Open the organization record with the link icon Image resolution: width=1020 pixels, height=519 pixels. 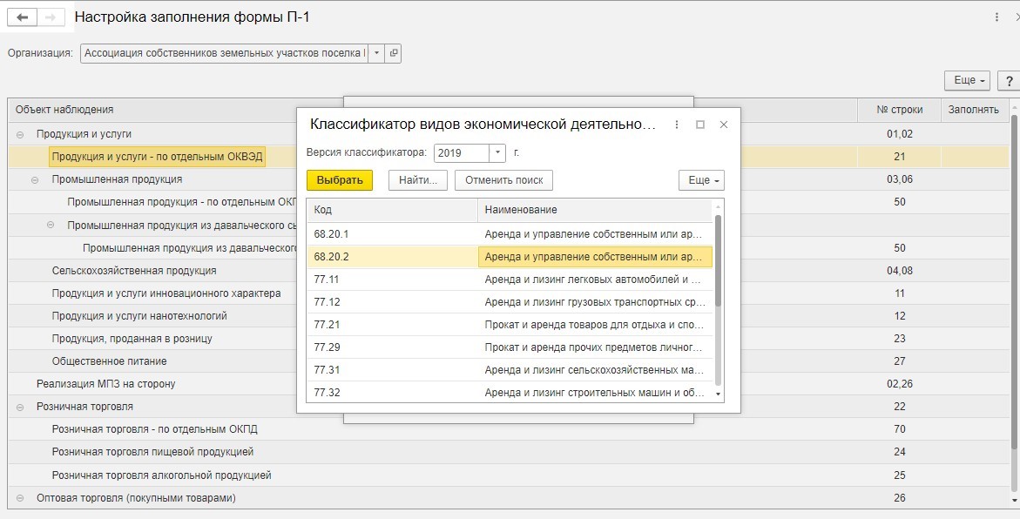tap(393, 53)
